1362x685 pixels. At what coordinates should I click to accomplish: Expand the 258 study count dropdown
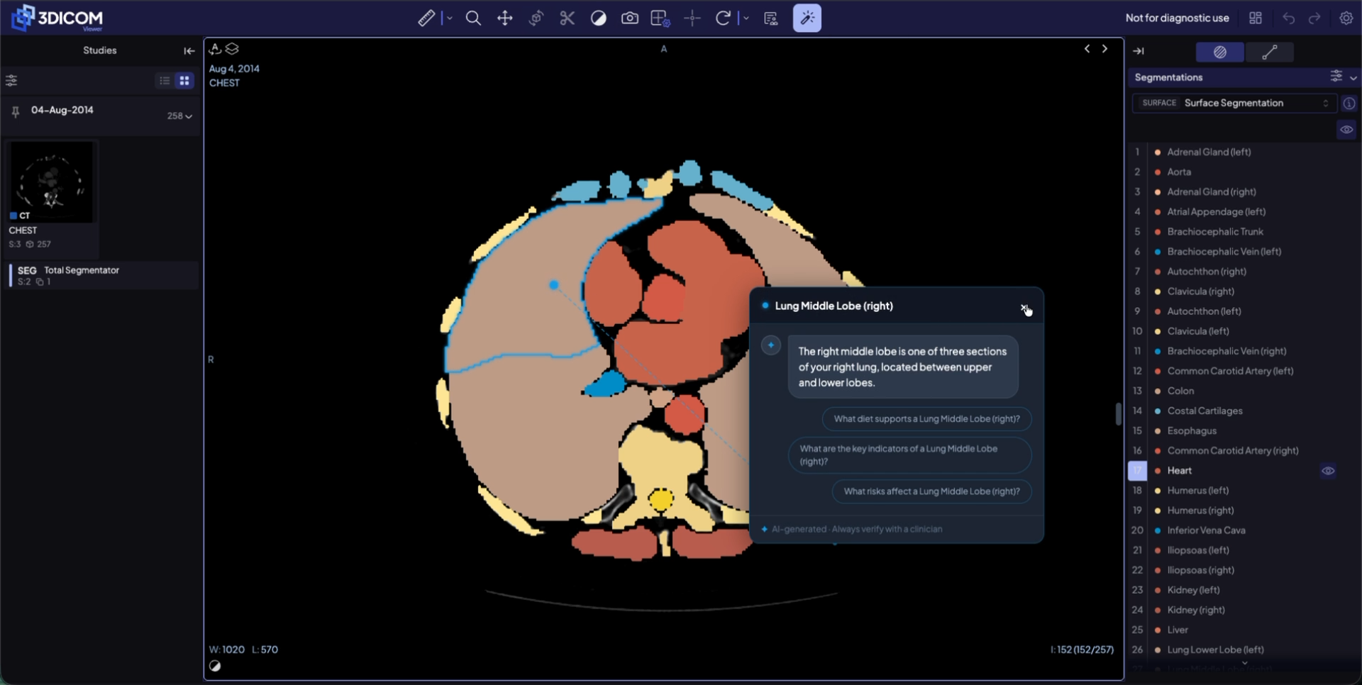point(180,116)
